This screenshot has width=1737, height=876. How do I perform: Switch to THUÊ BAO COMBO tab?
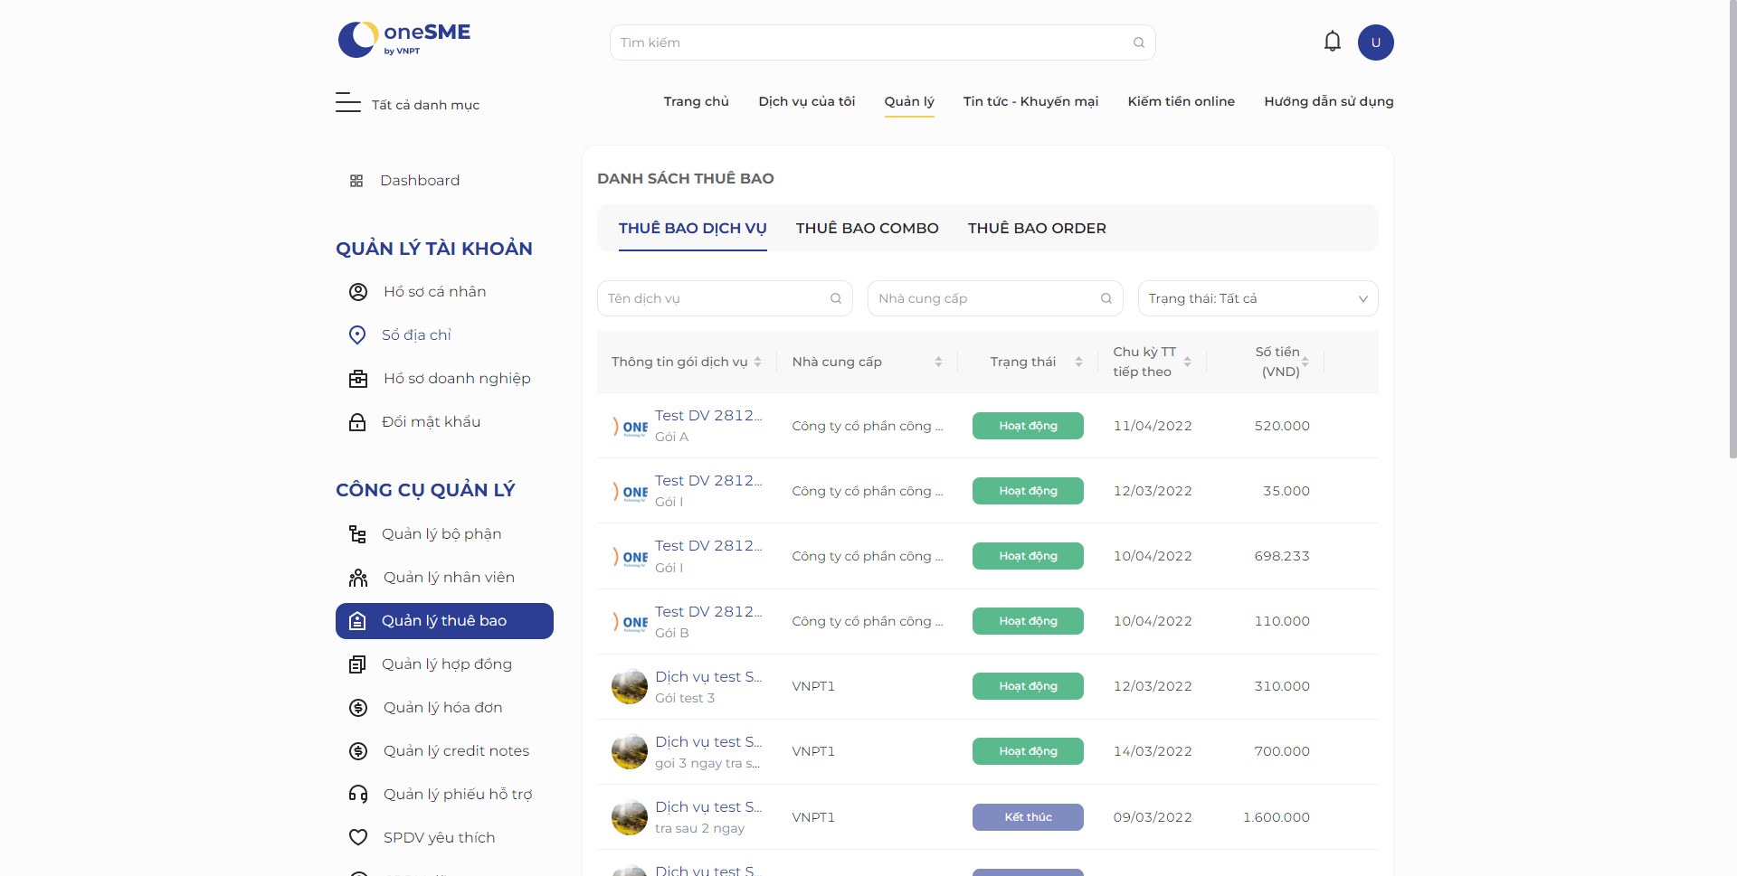(x=867, y=229)
